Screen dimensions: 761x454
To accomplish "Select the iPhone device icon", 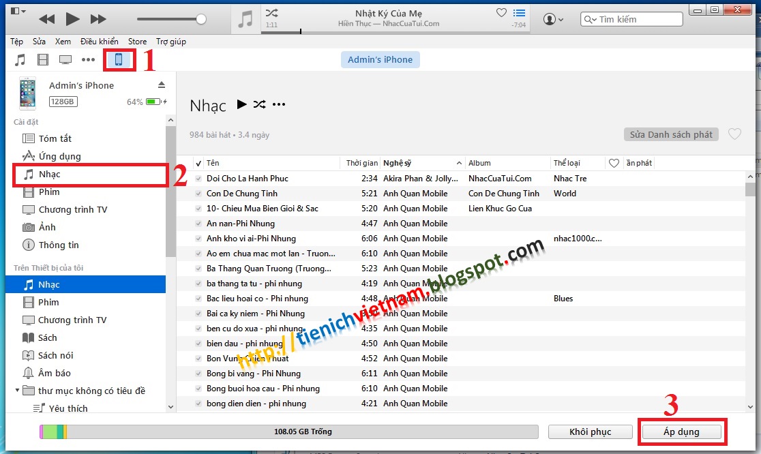I will coord(119,60).
